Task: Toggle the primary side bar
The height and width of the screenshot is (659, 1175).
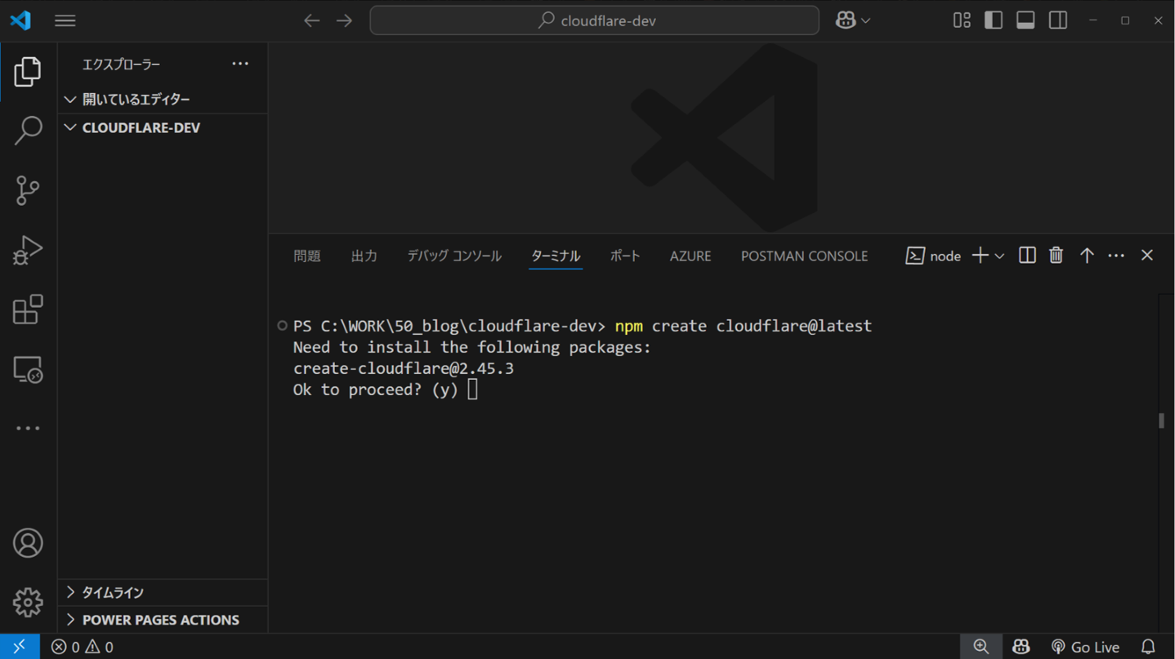Action: click(994, 20)
